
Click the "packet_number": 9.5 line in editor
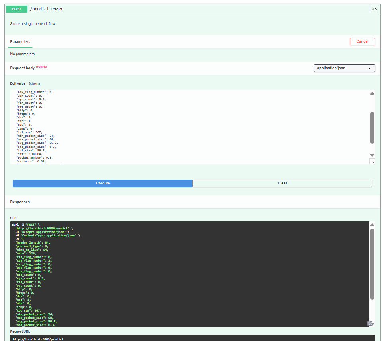click(x=35, y=158)
